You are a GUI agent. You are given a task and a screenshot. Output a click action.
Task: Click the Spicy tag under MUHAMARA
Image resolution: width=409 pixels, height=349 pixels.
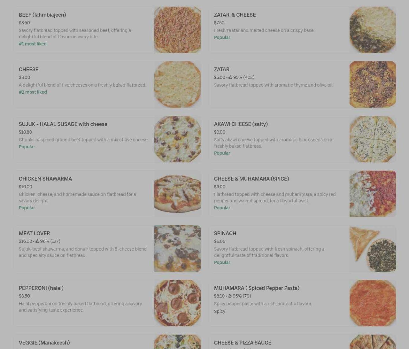pyautogui.click(x=220, y=311)
